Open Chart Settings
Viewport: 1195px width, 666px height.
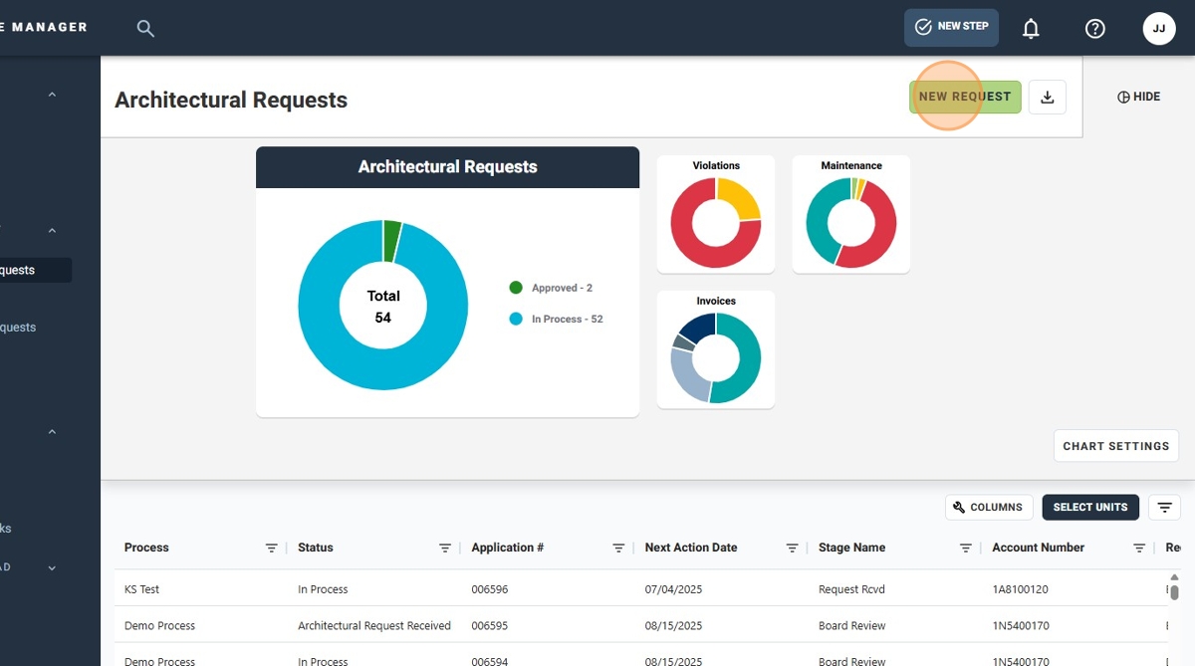tap(1116, 446)
